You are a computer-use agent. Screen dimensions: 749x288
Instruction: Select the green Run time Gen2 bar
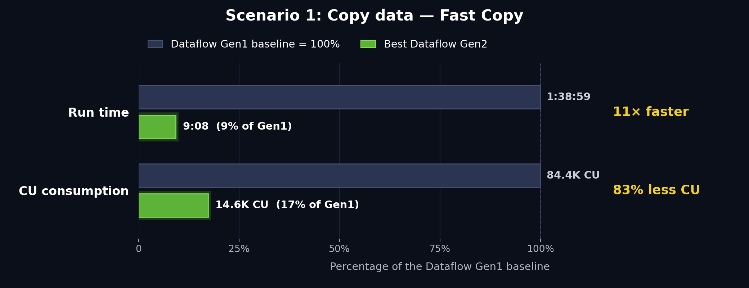tap(157, 127)
